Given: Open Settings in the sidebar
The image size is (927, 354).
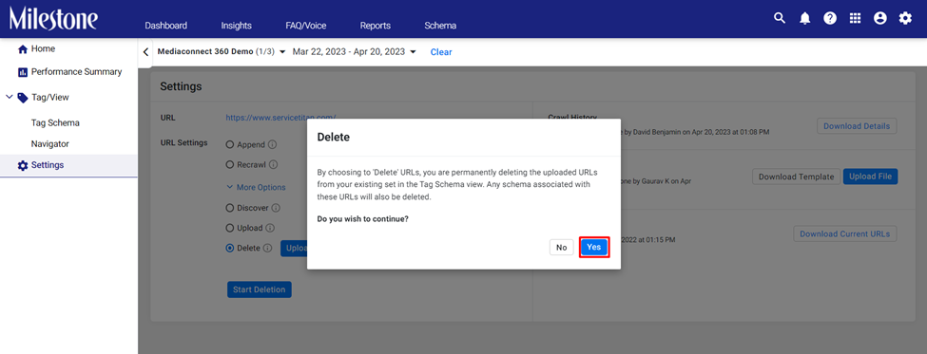Looking at the screenshot, I should 68,165.
